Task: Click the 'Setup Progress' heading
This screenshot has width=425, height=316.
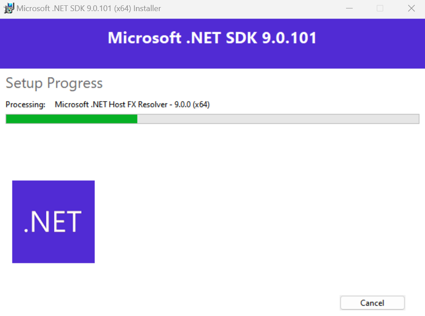Action: [x=54, y=83]
